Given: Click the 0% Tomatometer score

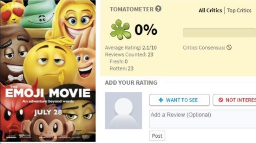Looking at the screenshot, I should (146, 30).
